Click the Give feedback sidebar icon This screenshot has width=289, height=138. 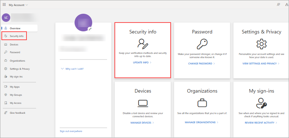pyautogui.click(x=6, y=113)
